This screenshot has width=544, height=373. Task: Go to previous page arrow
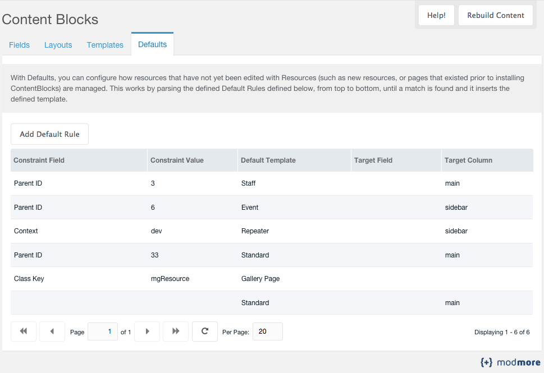(52, 331)
